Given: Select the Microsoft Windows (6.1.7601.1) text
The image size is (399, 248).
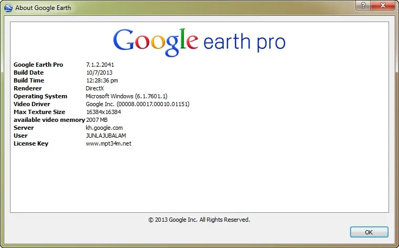Looking at the screenshot, I should pos(127,96).
